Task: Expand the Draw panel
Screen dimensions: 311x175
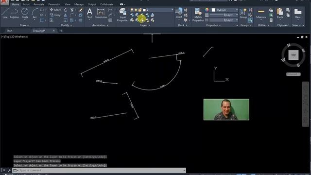Action: pyautogui.click(x=24, y=25)
